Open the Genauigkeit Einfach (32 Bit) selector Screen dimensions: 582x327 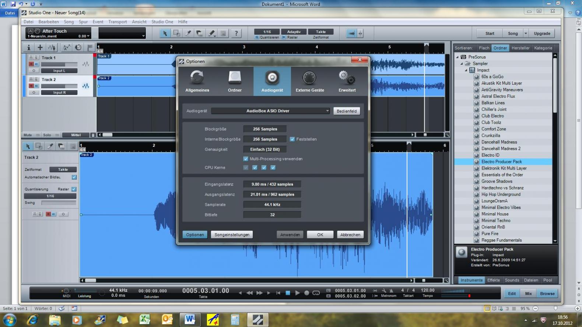click(265, 149)
